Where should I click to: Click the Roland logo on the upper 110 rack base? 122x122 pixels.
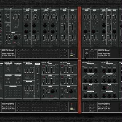(104, 50)
